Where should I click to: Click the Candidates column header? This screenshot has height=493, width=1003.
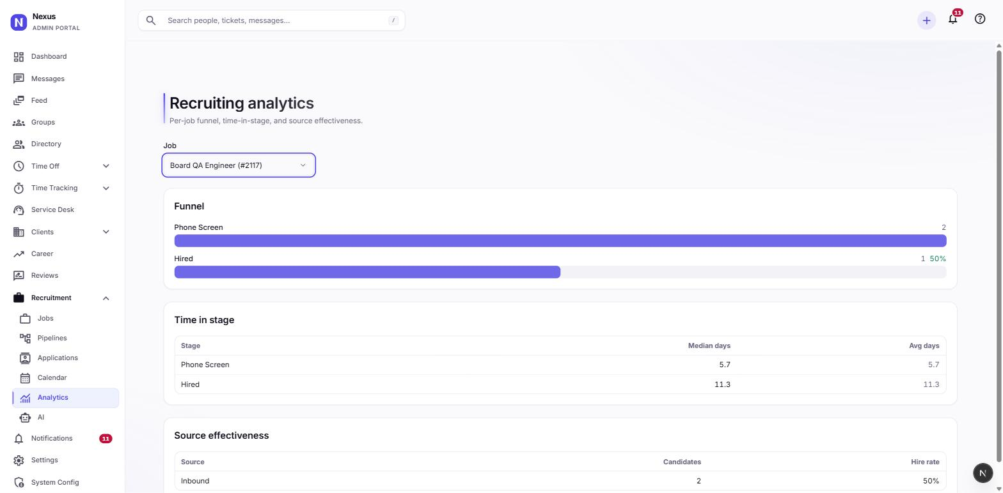coord(682,462)
